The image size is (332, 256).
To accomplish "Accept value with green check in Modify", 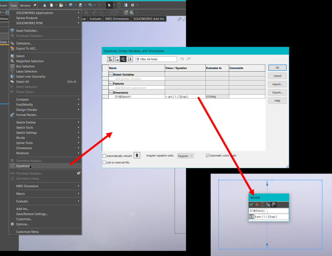I will 251,204.
